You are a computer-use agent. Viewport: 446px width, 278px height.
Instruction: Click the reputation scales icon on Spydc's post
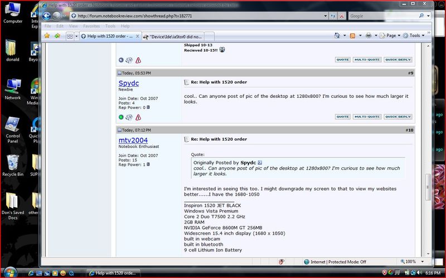point(129,117)
